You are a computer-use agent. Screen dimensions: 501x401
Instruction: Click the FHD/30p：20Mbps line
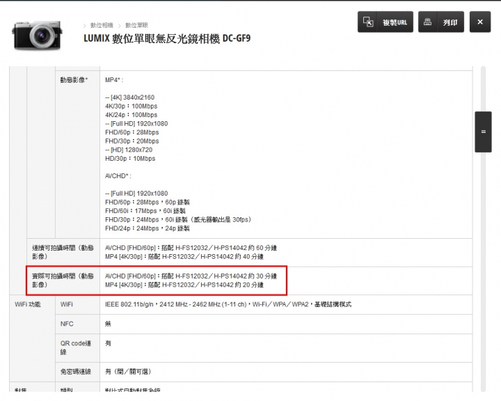click(132, 141)
